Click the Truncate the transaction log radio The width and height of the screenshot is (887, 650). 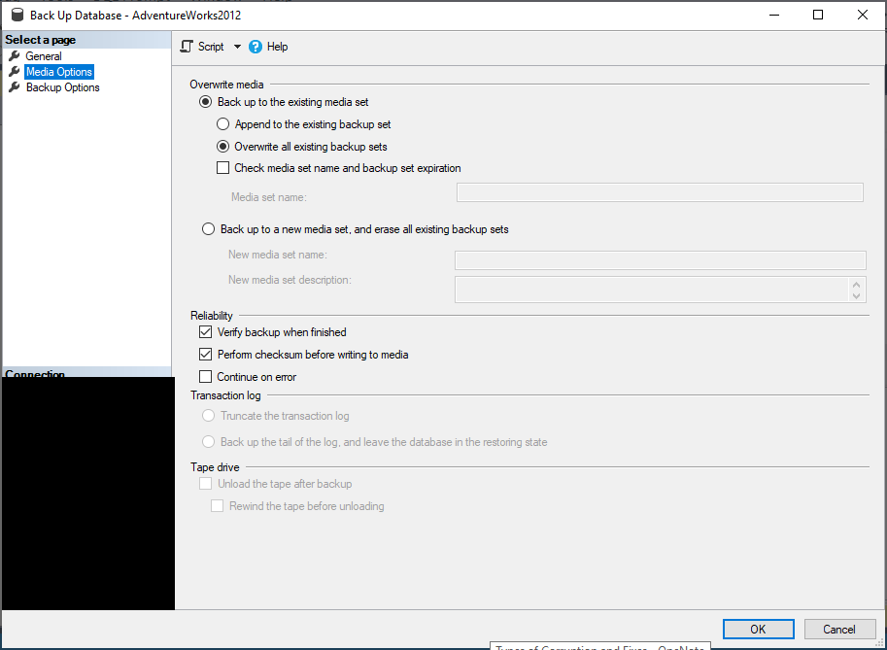(x=208, y=416)
